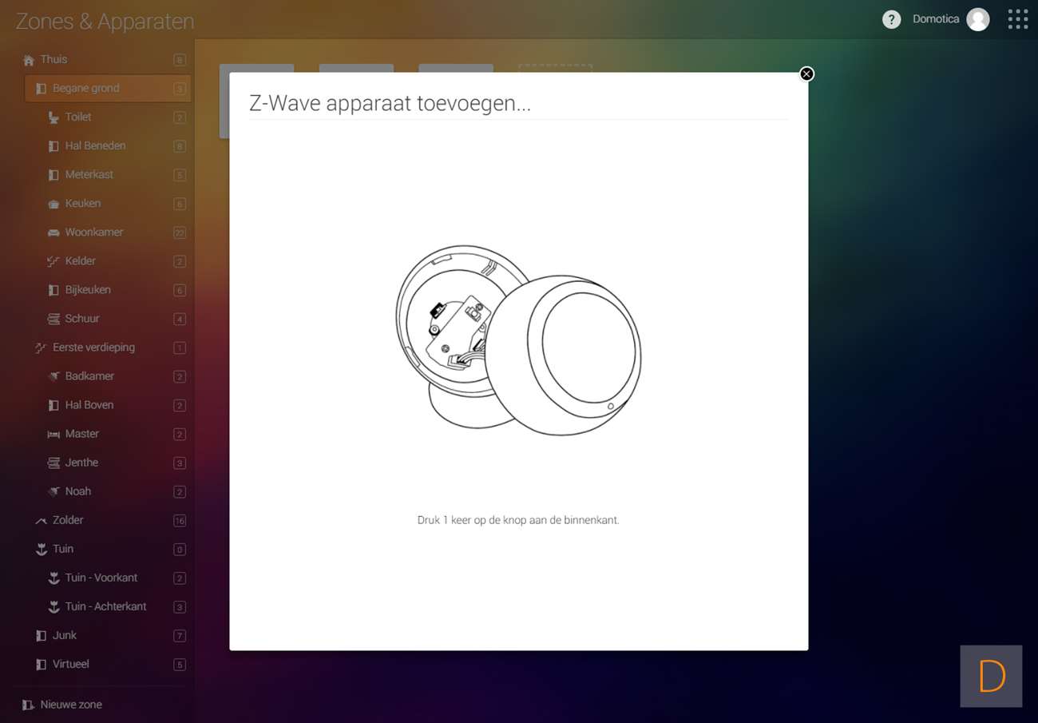Click the instruction text 'Druk 1 keer op de knop'
This screenshot has height=723, width=1038.
pos(518,520)
